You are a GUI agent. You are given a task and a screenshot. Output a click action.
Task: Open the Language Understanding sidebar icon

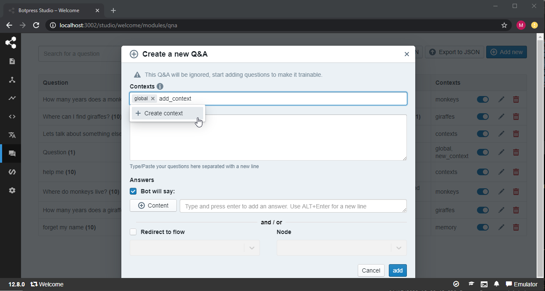coord(12,135)
